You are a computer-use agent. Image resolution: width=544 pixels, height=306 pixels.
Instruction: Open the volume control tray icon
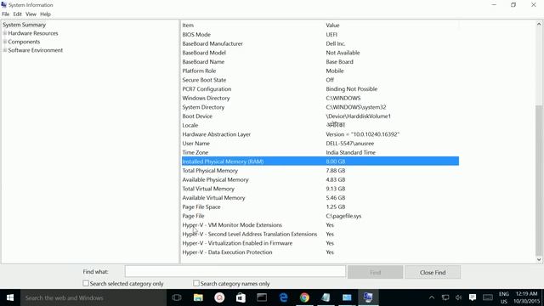pos(459,297)
